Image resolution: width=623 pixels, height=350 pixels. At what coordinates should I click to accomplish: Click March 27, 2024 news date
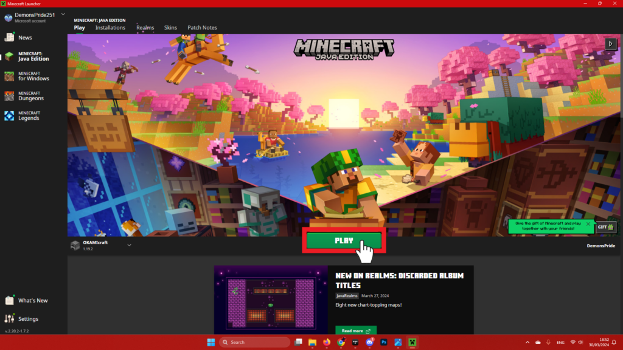pyautogui.click(x=375, y=296)
